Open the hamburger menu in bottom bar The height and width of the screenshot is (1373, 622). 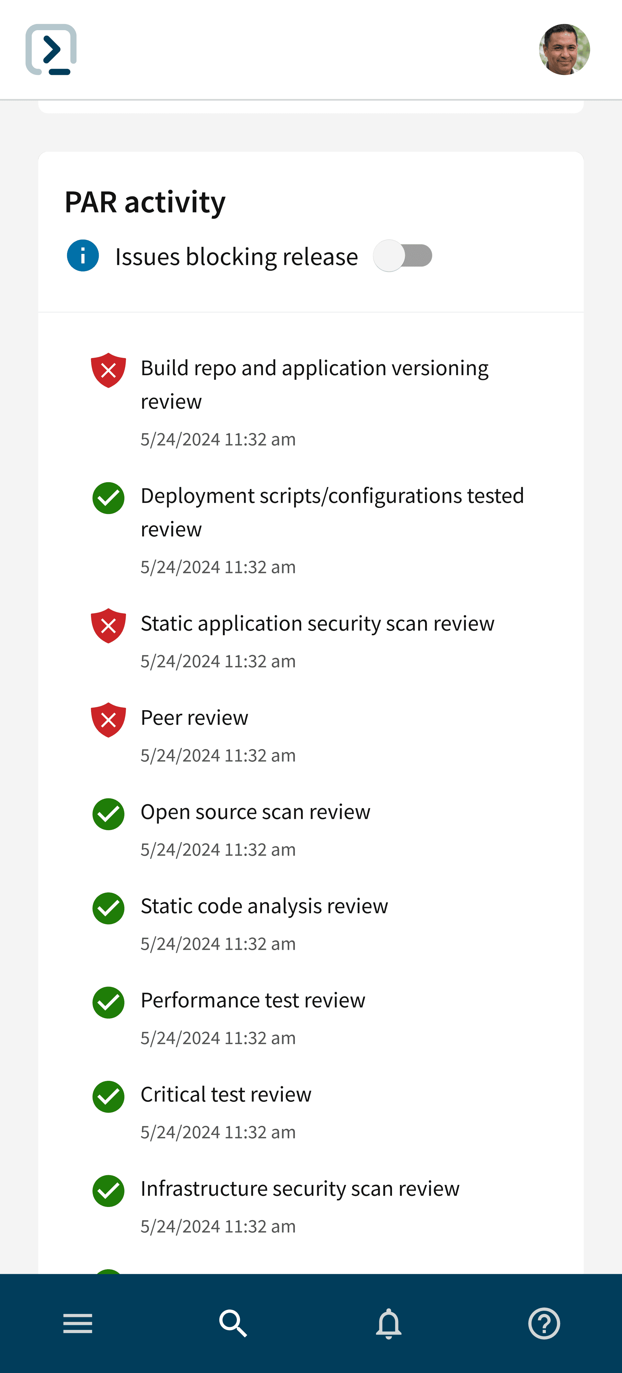(78, 1323)
